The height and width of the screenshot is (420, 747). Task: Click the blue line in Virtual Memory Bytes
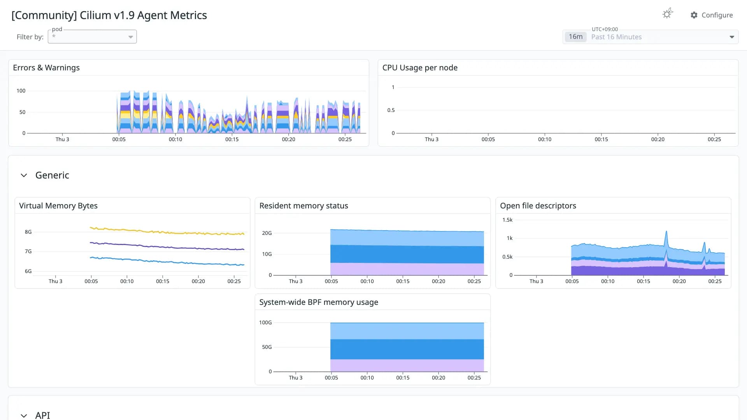pyautogui.click(x=167, y=261)
